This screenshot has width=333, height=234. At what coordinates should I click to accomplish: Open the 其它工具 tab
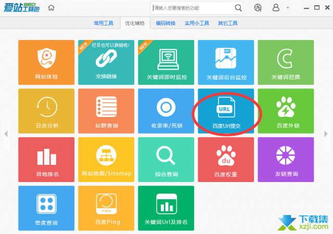tap(227, 23)
